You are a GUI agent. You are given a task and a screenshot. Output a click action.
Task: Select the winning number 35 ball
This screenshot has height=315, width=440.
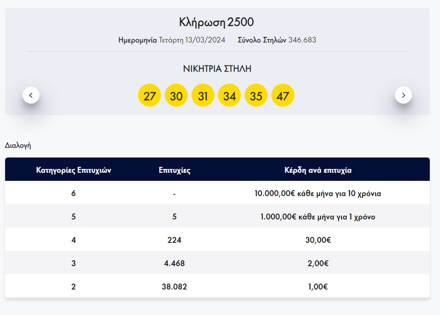256,95
